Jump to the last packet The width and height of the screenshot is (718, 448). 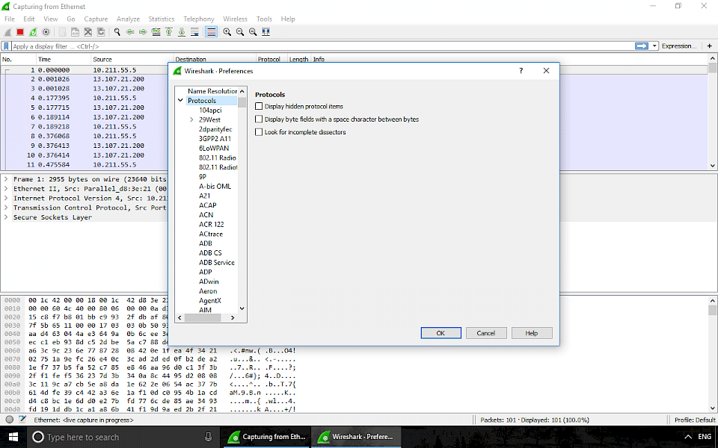182,32
